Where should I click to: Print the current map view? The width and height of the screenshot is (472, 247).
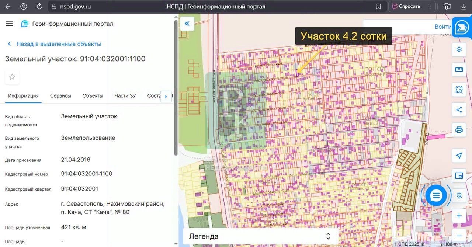click(459, 130)
